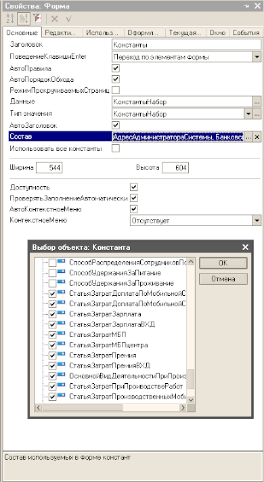Click constant icon beside СтатьяЗатратЗарплата
Viewport: 264px width, 482px height.
tap(61, 313)
